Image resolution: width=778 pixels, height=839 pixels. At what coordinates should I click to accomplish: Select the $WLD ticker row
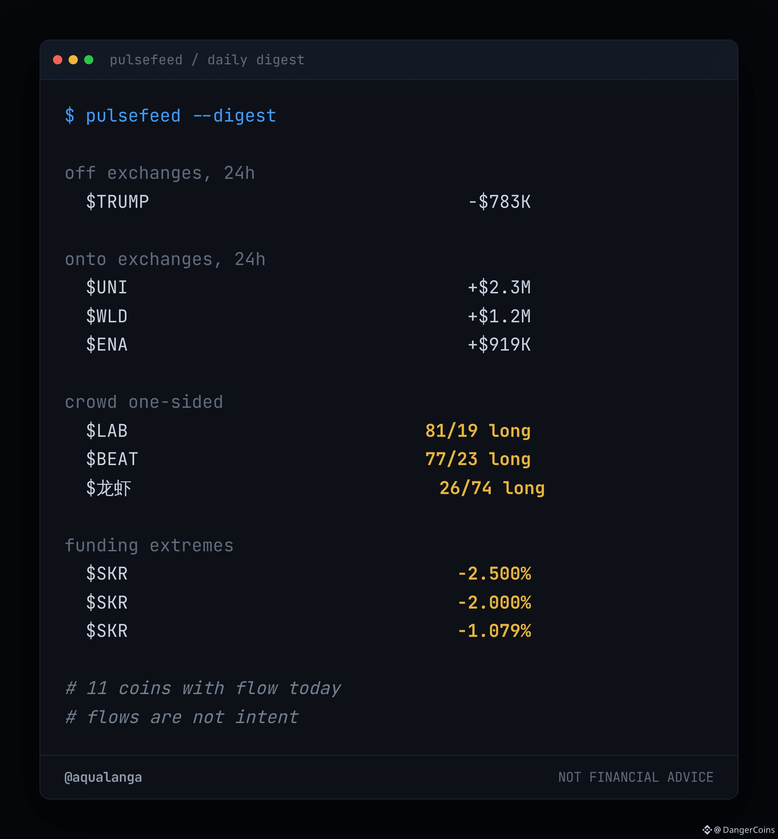pos(308,316)
